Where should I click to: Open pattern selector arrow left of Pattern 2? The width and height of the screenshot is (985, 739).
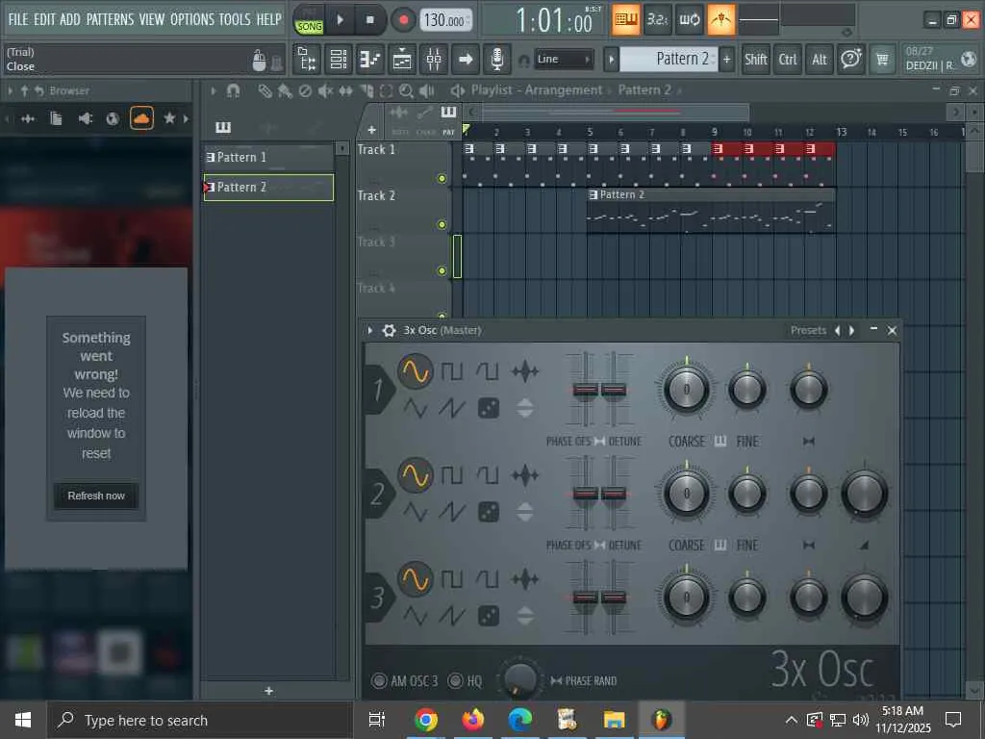[611, 60]
